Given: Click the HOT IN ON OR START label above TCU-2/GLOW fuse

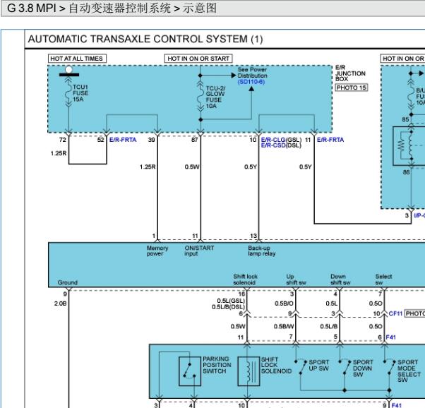Looking at the screenshot, I should coord(198,59).
